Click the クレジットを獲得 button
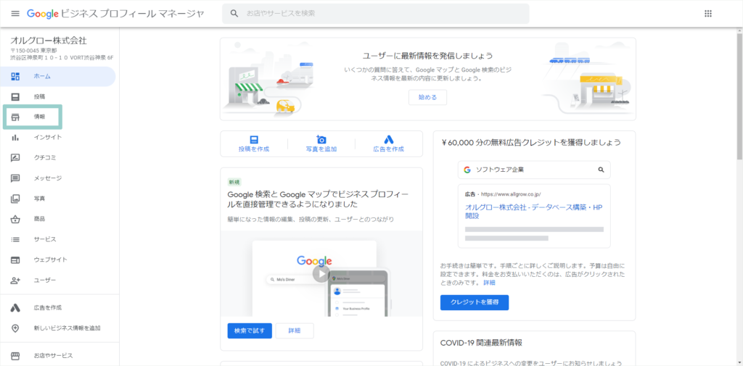Image resolution: width=743 pixels, height=366 pixels. 475,302
